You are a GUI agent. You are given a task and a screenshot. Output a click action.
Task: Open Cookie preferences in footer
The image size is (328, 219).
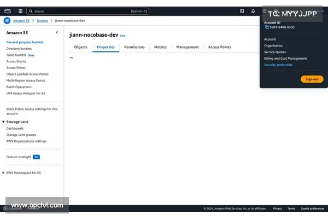[x=313, y=209]
